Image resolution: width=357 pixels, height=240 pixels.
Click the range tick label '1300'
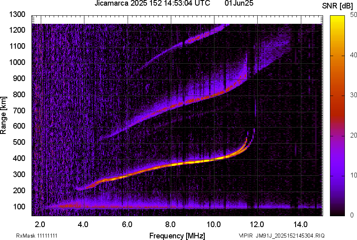pos(17,15)
